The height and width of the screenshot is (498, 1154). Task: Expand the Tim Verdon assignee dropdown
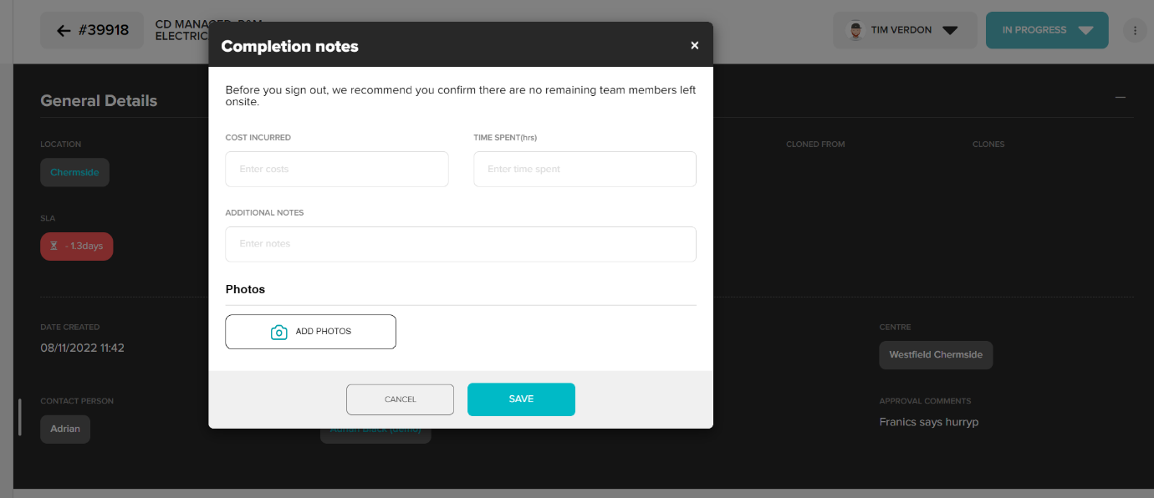pyautogui.click(x=949, y=30)
